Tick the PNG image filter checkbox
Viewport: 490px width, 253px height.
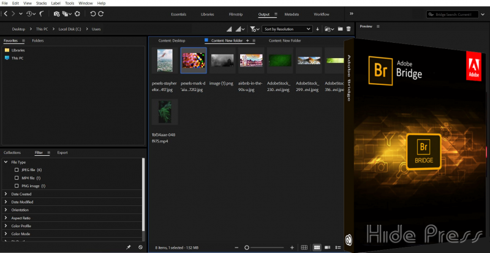click(x=17, y=186)
